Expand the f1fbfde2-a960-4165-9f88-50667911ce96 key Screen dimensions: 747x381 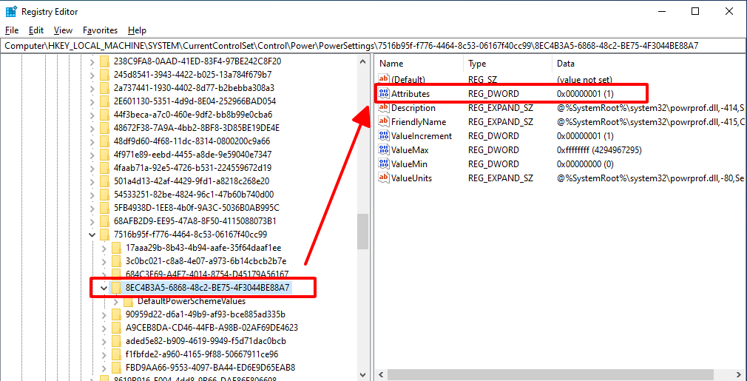click(x=104, y=354)
